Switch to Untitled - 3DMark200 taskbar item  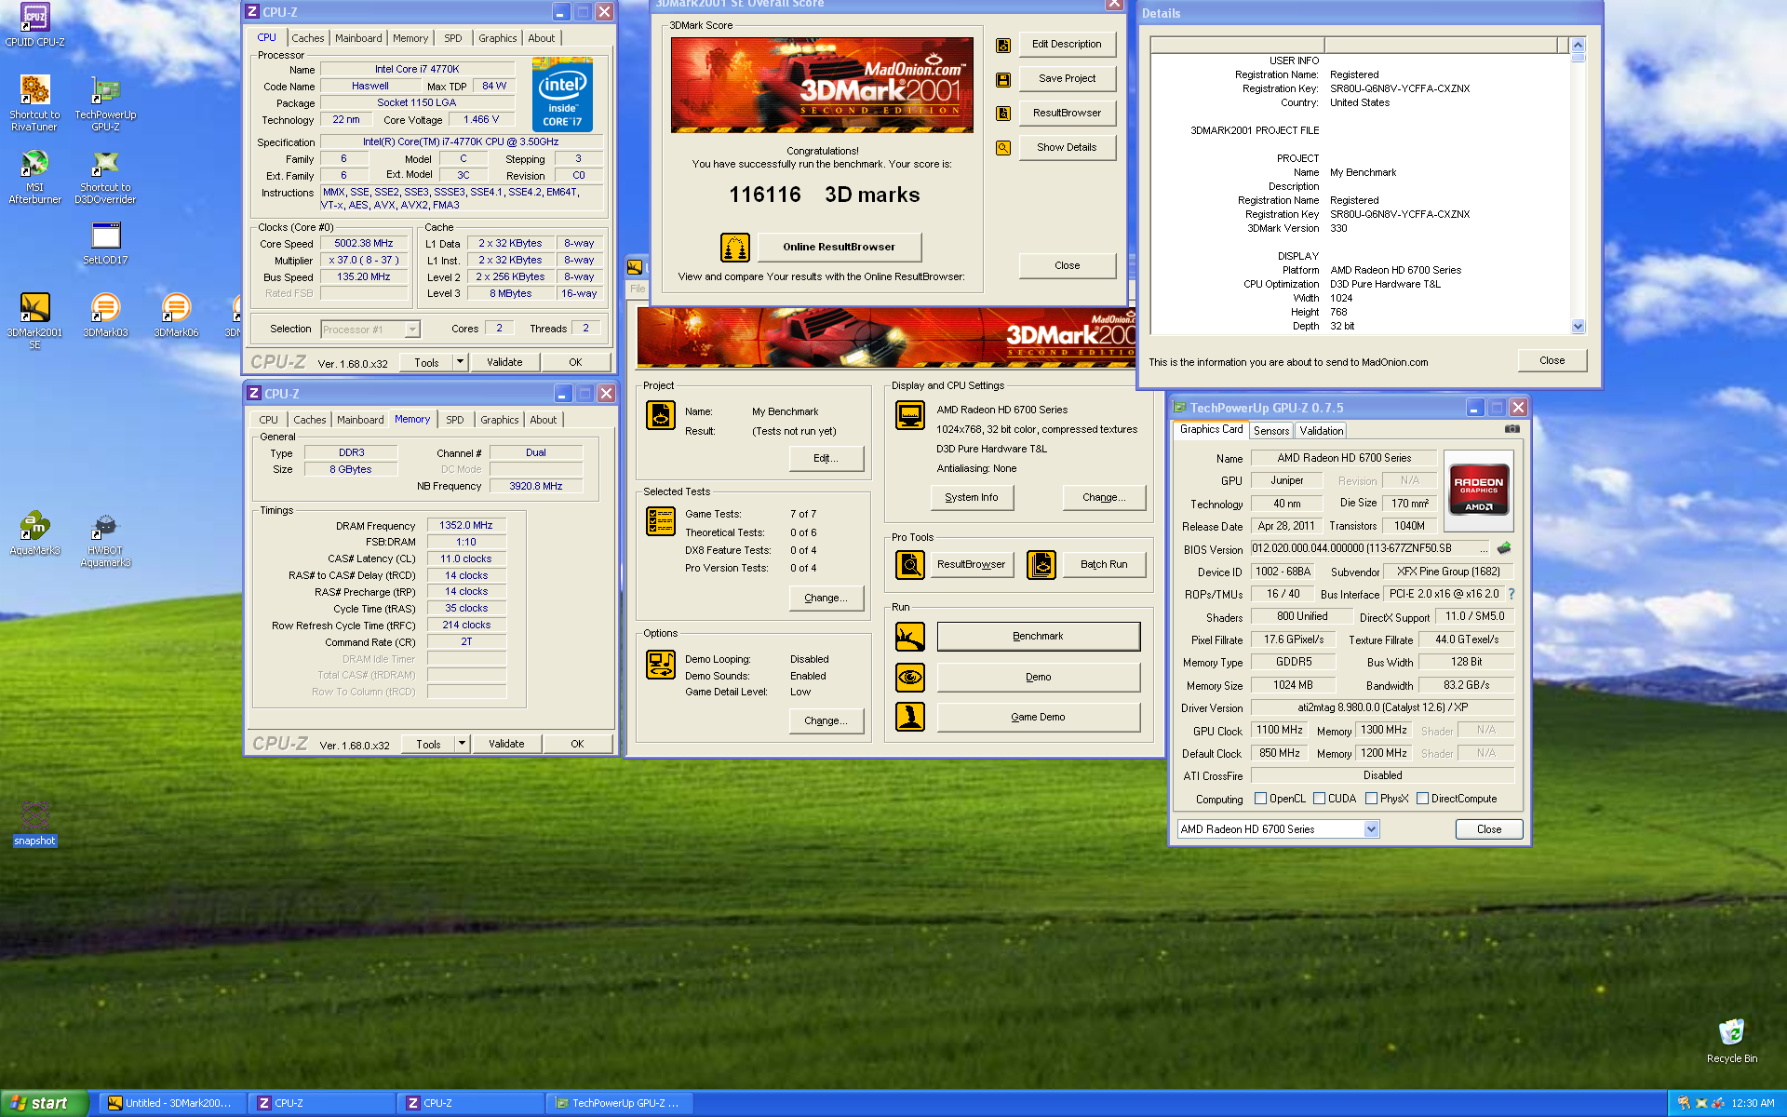[x=172, y=1103]
